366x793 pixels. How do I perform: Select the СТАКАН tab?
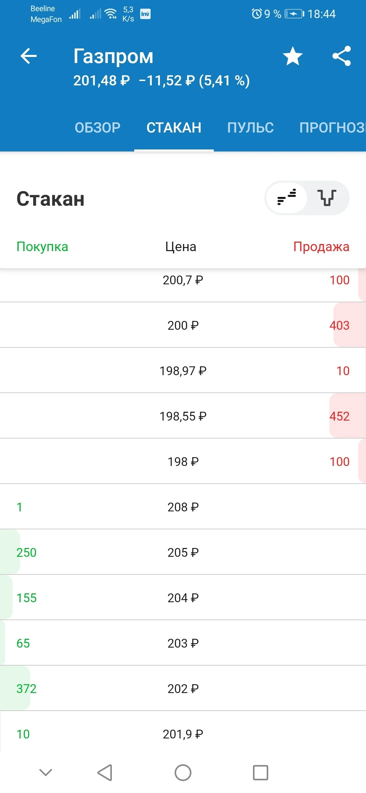[x=174, y=128]
